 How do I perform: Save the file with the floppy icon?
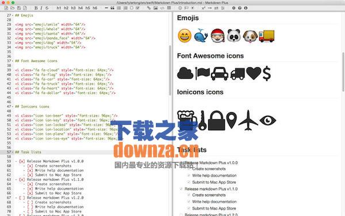pos(19,8)
